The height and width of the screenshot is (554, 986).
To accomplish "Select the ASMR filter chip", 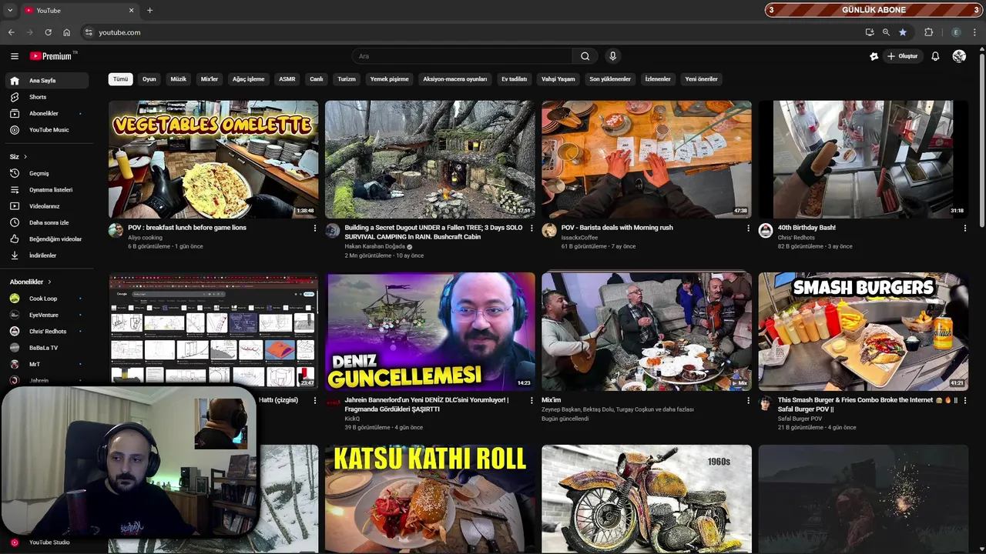I will [x=287, y=79].
